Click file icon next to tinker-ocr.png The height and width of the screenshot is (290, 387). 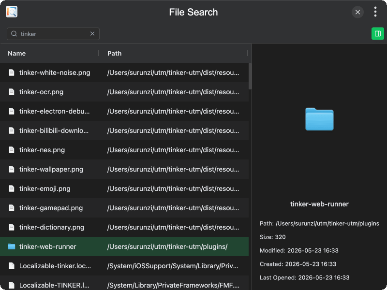pos(12,92)
